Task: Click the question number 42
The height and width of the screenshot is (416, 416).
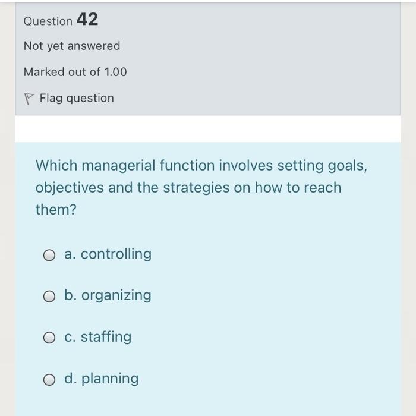Action: pos(87,20)
